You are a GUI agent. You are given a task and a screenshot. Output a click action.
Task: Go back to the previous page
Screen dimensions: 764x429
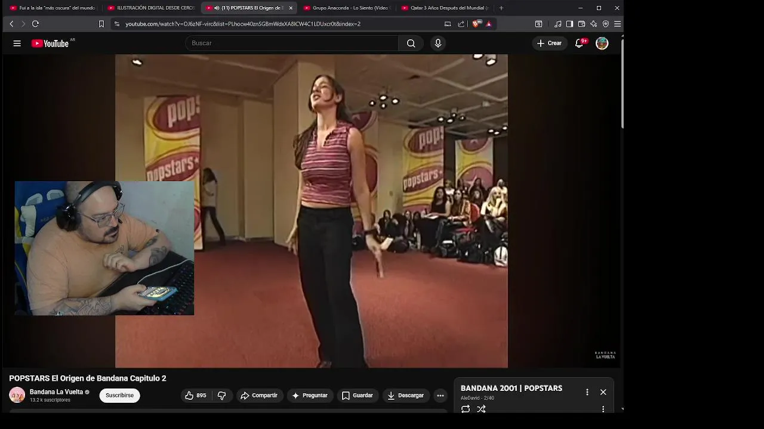(x=11, y=24)
